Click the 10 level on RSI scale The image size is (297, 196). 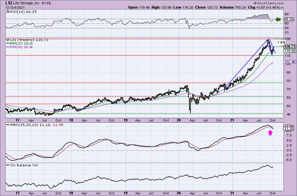(x=286, y=33)
